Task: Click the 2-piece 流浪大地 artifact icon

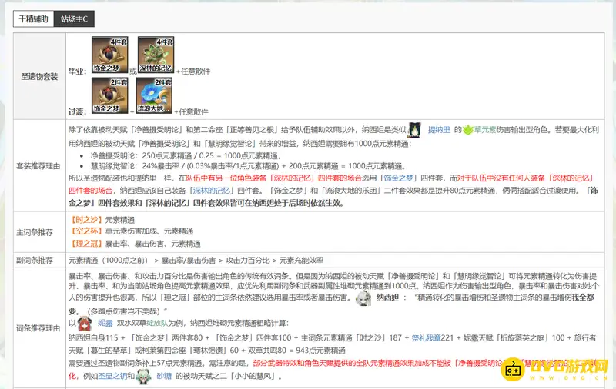Action: 152,96
